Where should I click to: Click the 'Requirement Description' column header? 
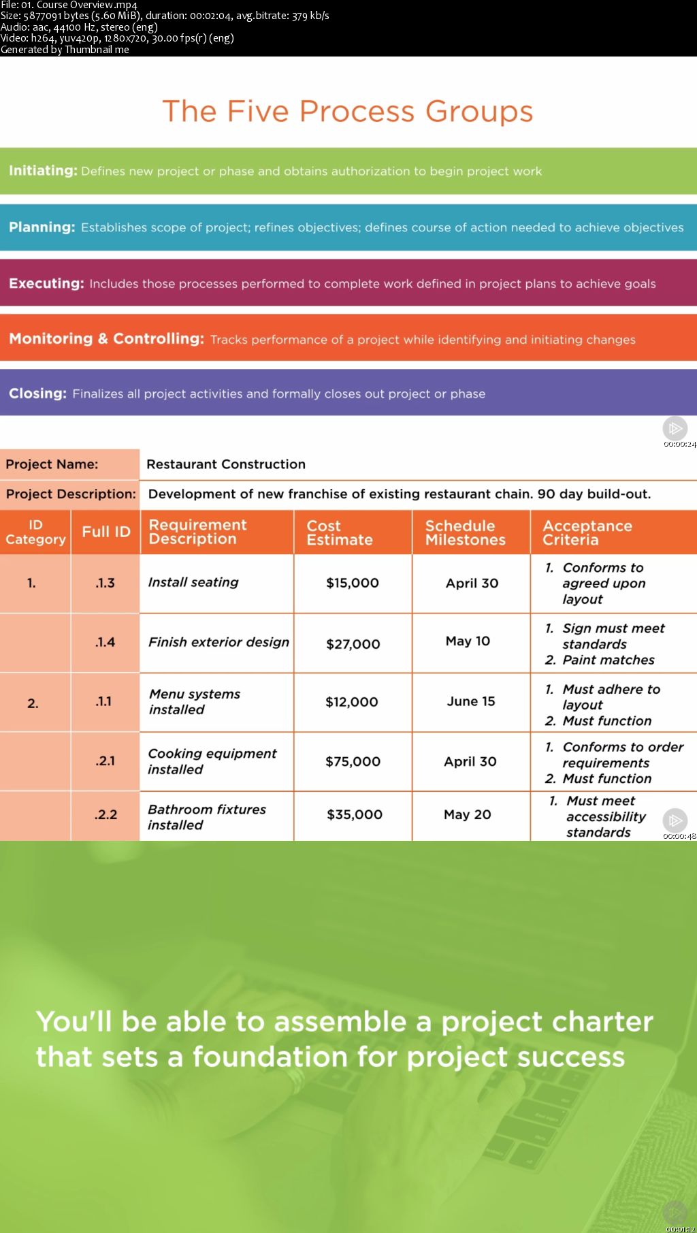tap(217, 532)
